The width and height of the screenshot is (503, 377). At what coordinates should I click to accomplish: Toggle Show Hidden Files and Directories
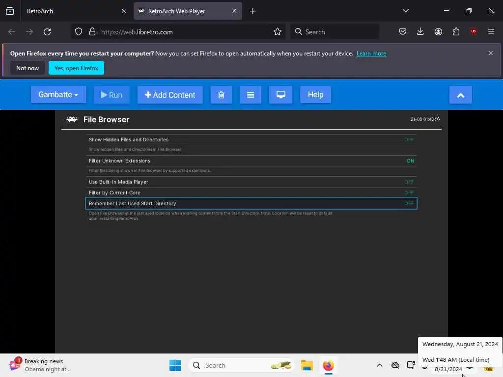tap(251, 139)
